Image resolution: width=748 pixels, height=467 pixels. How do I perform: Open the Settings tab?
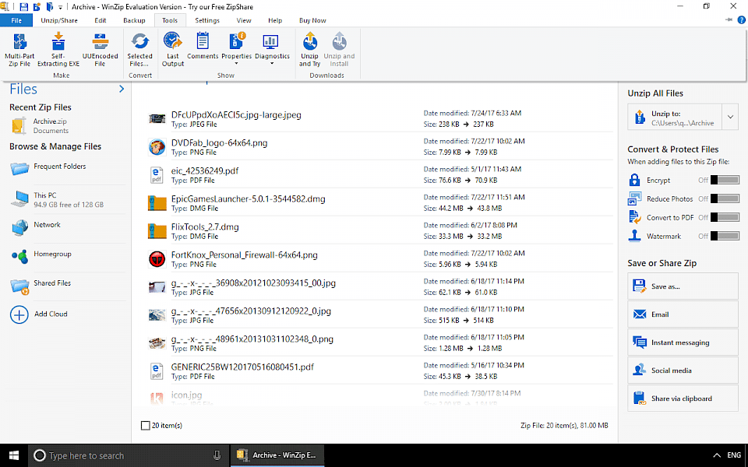(207, 20)
